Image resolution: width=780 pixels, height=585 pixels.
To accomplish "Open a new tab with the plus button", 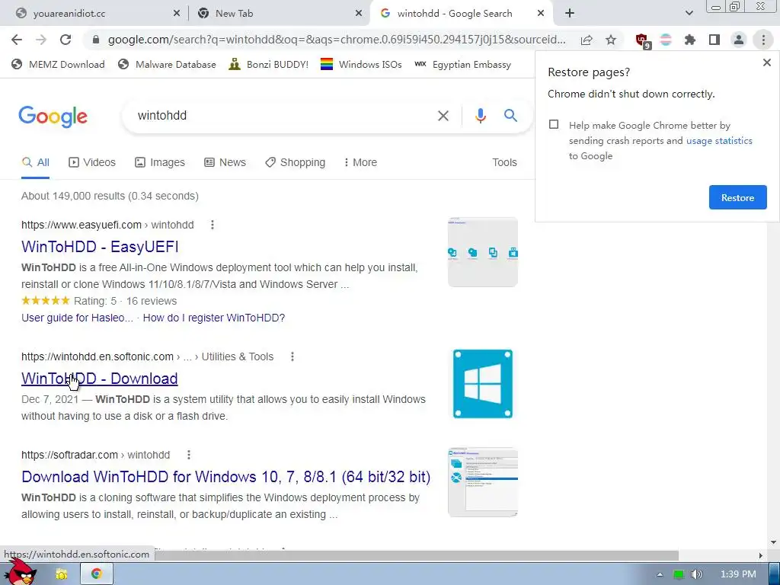I will coord(570,14).
